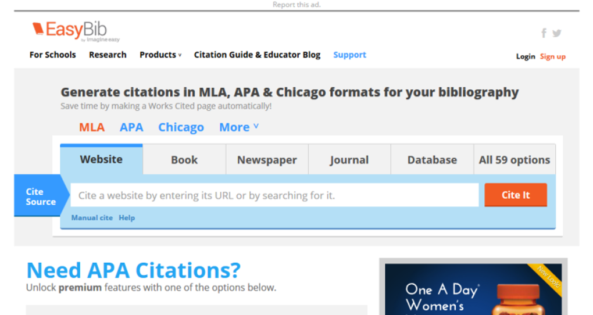This screenshot has height=315, width=593.
Task: Switch to the Website source tab
Action: coord(101,159)
